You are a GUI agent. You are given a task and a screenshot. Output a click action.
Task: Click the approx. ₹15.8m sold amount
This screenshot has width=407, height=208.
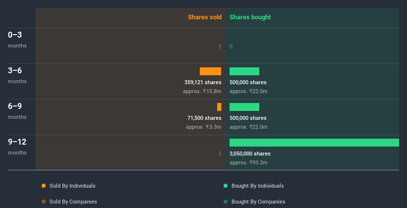(202, 91)
